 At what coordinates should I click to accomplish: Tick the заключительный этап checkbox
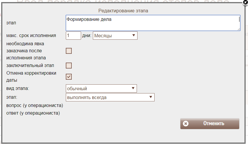pos(69,66)
